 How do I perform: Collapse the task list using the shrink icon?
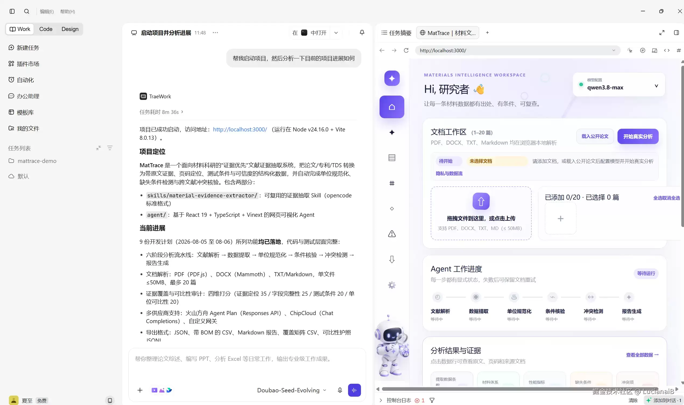click(99, 148)
